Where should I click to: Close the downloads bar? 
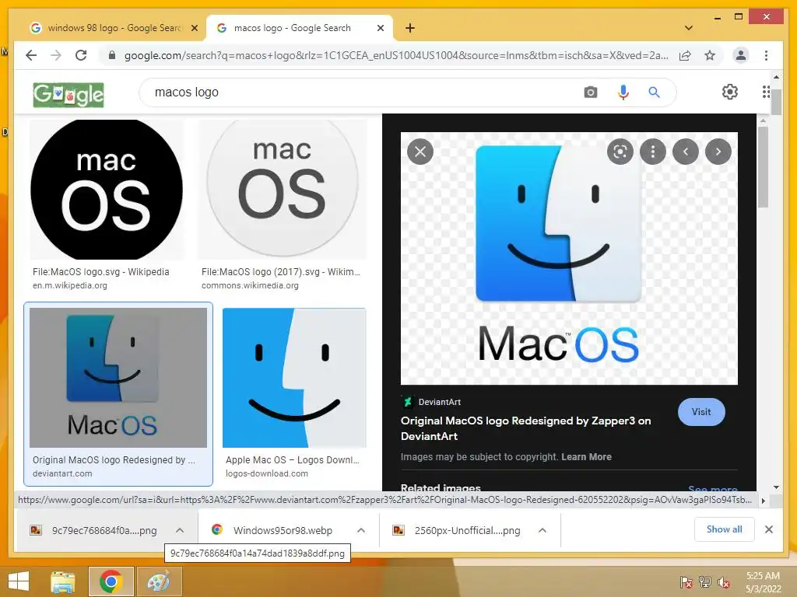[768, 529]
